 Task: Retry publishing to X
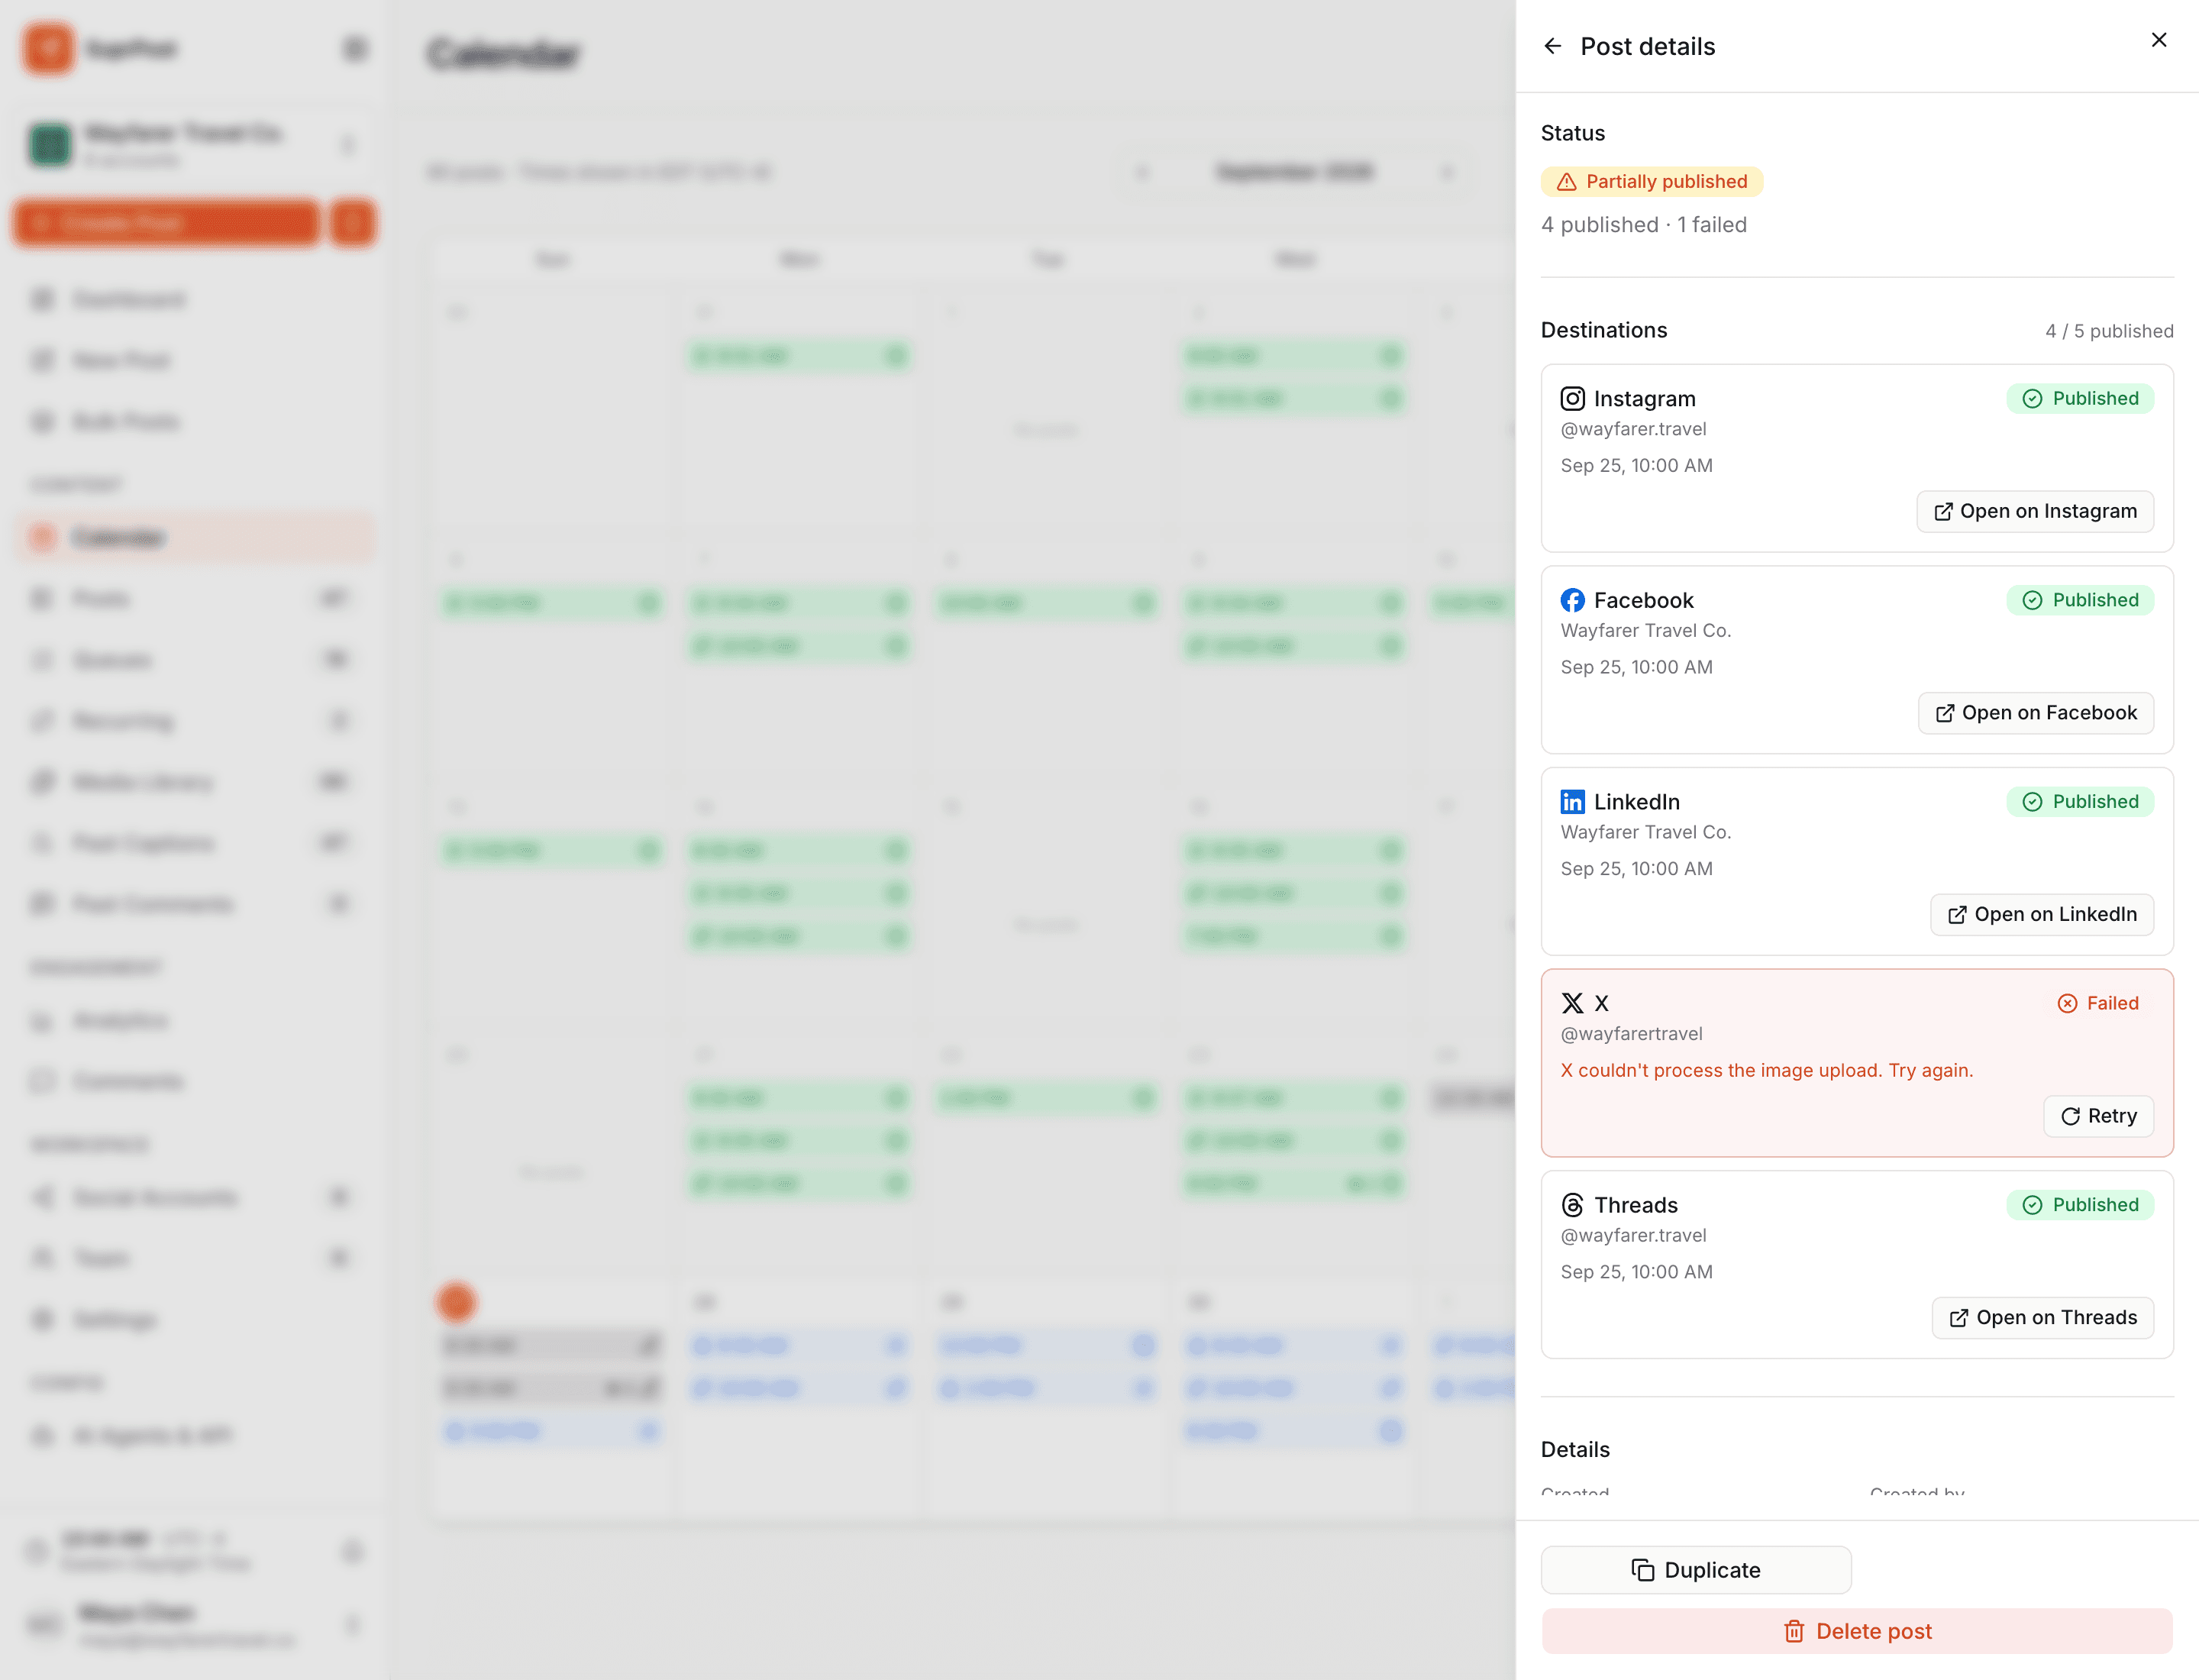(x=2098, y=1116)
